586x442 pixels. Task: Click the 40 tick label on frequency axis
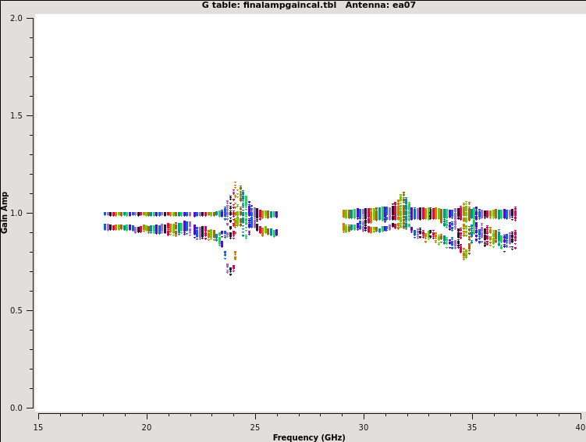click(x=579, y=427)
